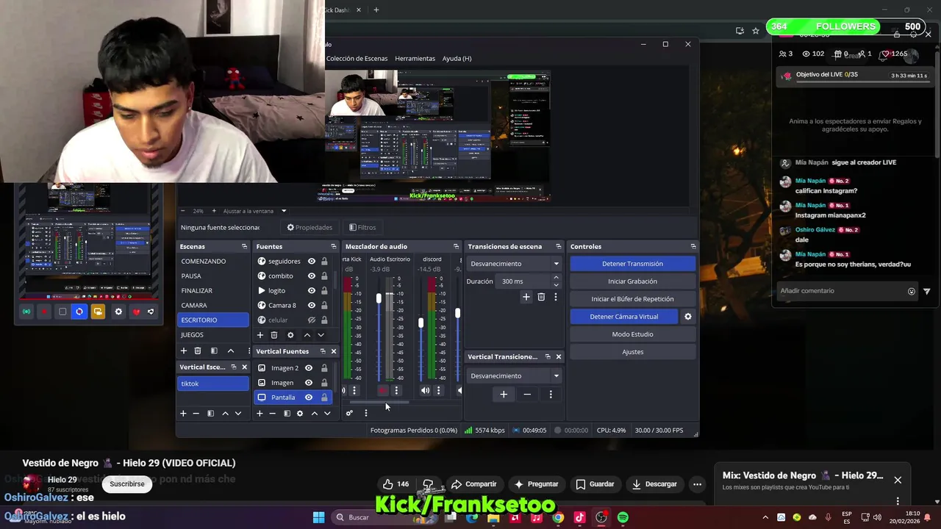
Task: Move the source up in the Fuentes toolbar
Action: click(307, 335)
